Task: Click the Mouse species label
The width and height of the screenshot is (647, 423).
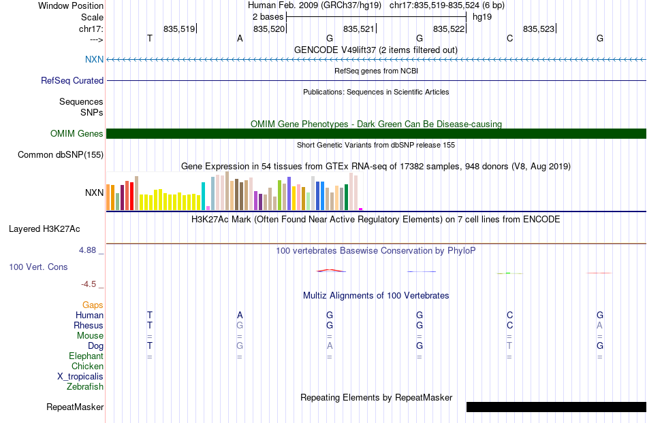Action: pyautogui.click(x=90, y=336)
